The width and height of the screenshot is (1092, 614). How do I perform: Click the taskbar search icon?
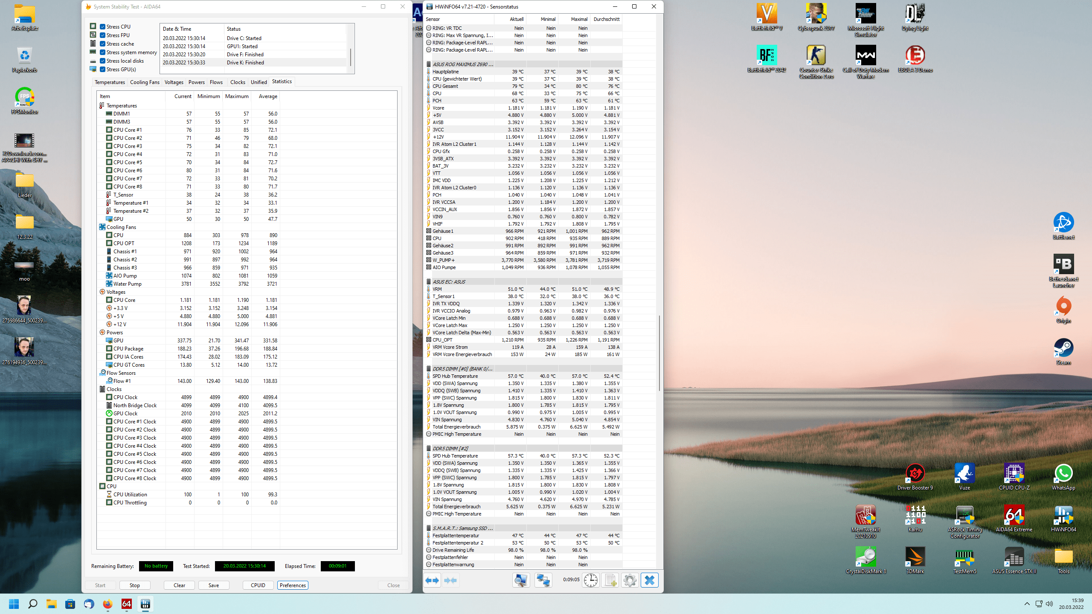coord(32,604)
